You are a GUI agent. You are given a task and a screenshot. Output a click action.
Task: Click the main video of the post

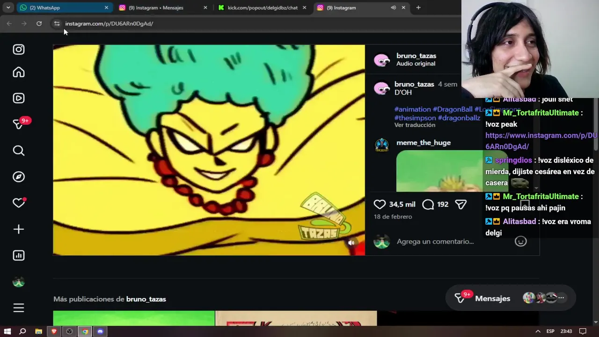tap(209, 150)
